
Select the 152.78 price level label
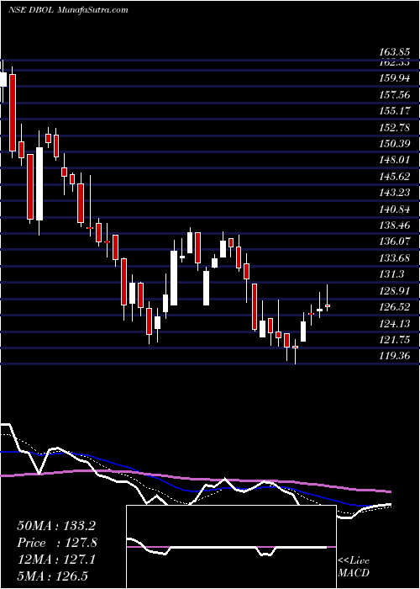click(395, 128)
